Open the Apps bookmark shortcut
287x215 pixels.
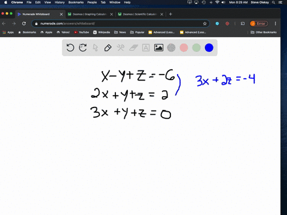(8, 32)
